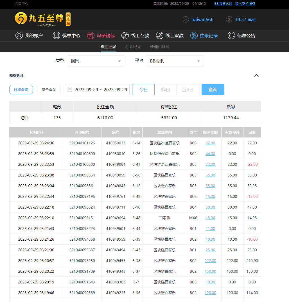This screenshot has height=302, width=289.
Task: Open the gift box promotions icon
Action: click(57, 35)
